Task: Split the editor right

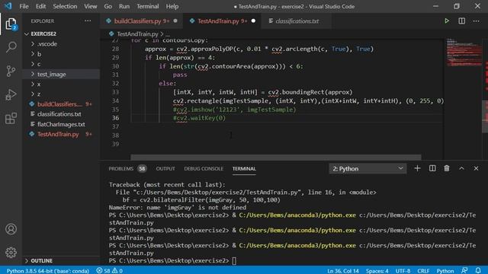Action: (x=461, y=21)
